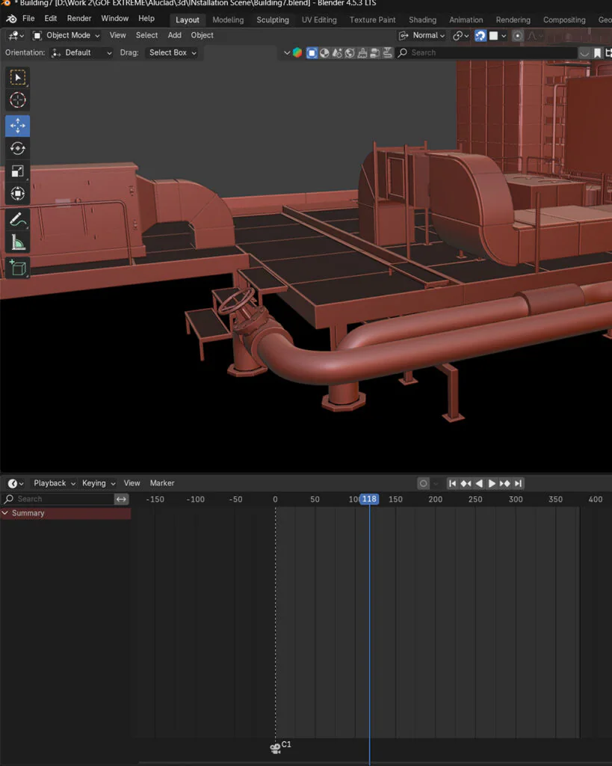Image resolution: width=612 pixels, height=766 pixels.
Task: Open the Edit menu
Action: tap(50, 19)
